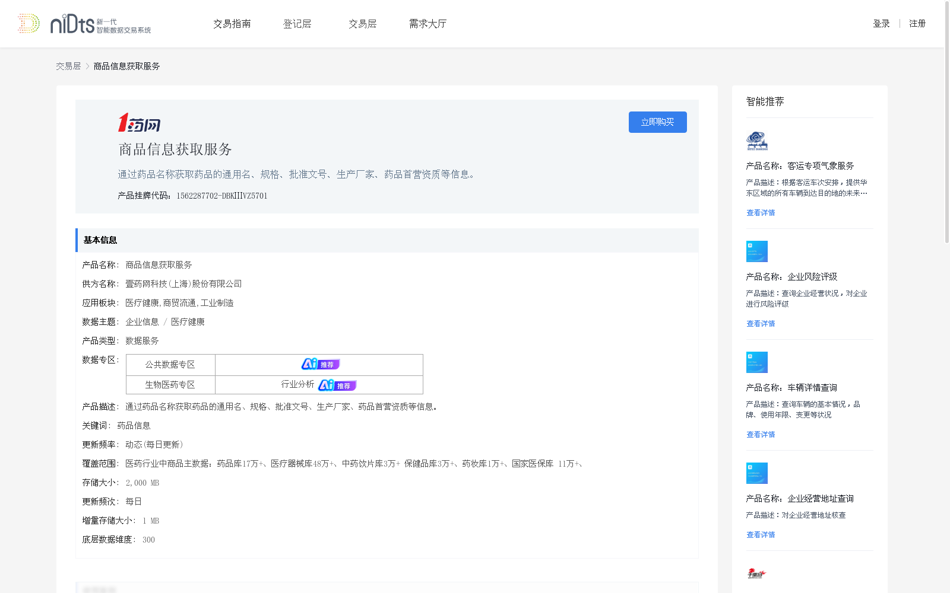Click the AI推荐 badge in 公共数据专区 row

coord(321,364)
